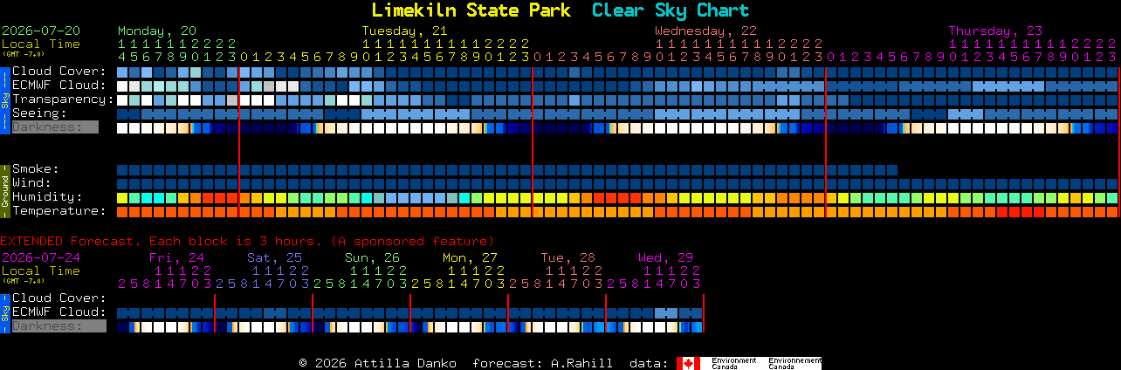The width and height of the screenshot is (1121, 370).
Task: Click the first Temperature block in main chart
Action: pos(122,212)
